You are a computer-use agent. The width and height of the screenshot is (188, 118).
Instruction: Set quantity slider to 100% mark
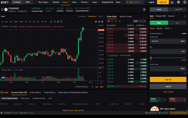185,58
